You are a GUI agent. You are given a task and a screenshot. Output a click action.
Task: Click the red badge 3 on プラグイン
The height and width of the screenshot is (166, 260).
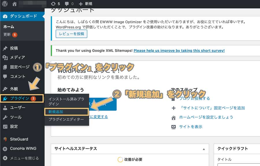(33, 99)
